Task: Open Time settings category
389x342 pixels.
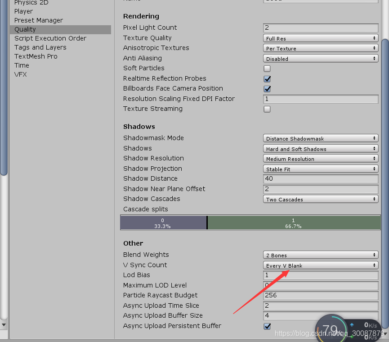Action: (x=22, y=65)
